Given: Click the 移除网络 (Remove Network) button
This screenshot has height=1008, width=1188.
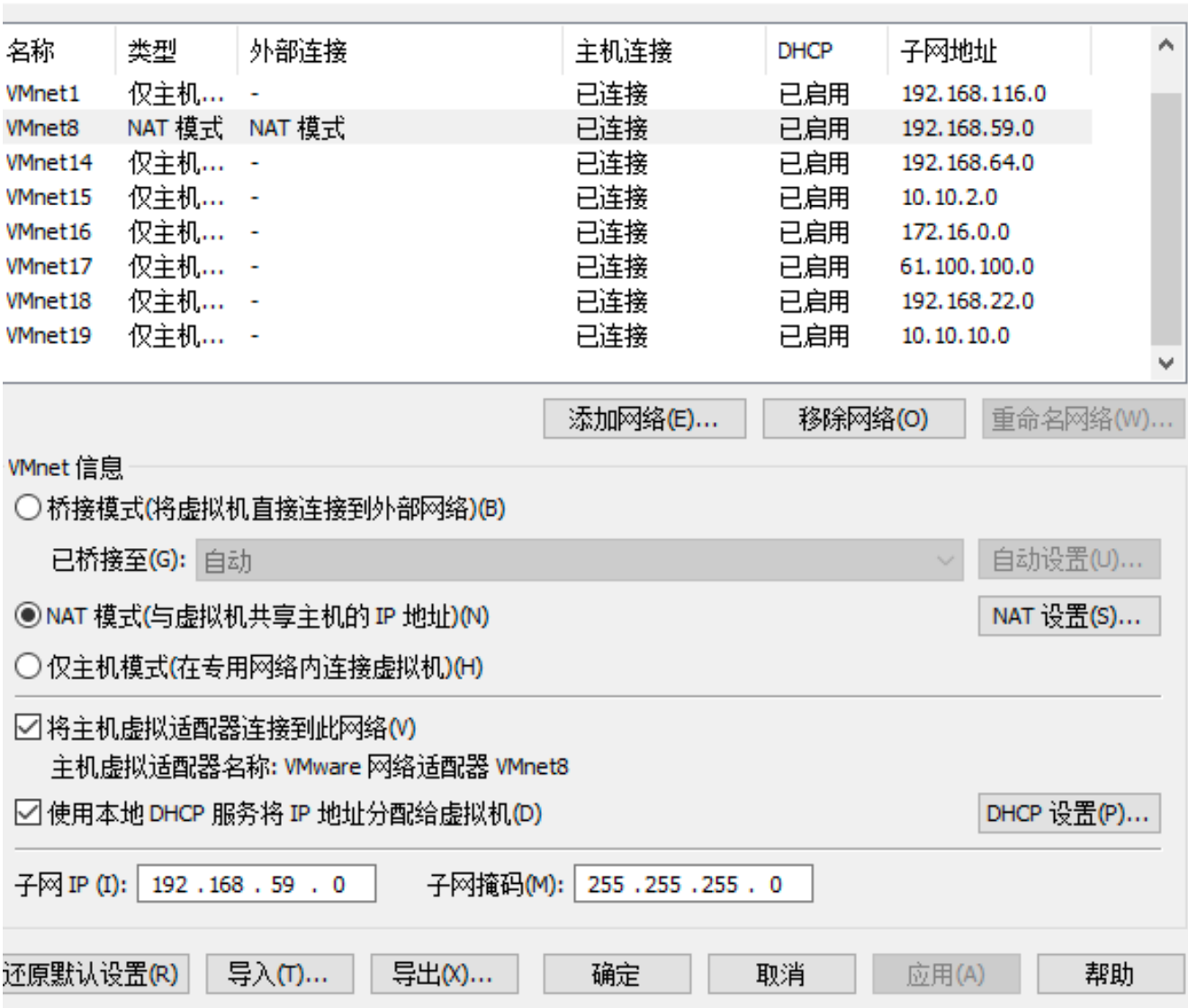Looking at the screenshot, I should [863, 419].
